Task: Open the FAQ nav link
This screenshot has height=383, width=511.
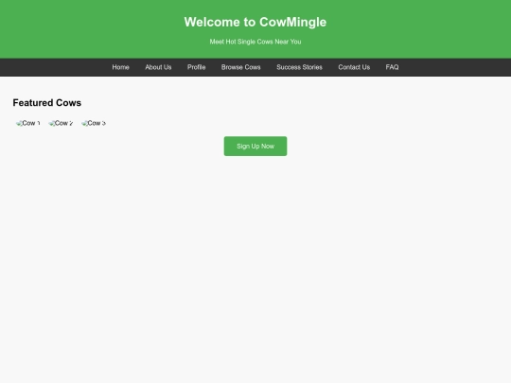Action: [392, 67]
